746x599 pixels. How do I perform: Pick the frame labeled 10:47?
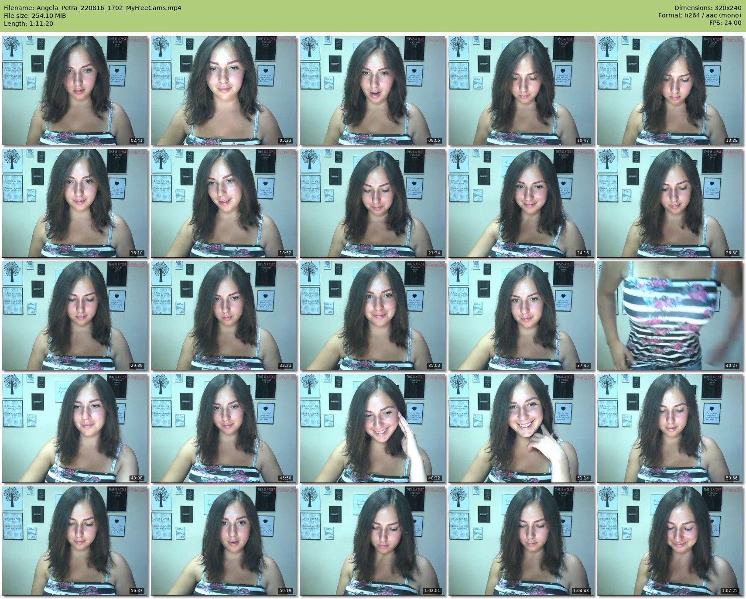click(521, 90)
